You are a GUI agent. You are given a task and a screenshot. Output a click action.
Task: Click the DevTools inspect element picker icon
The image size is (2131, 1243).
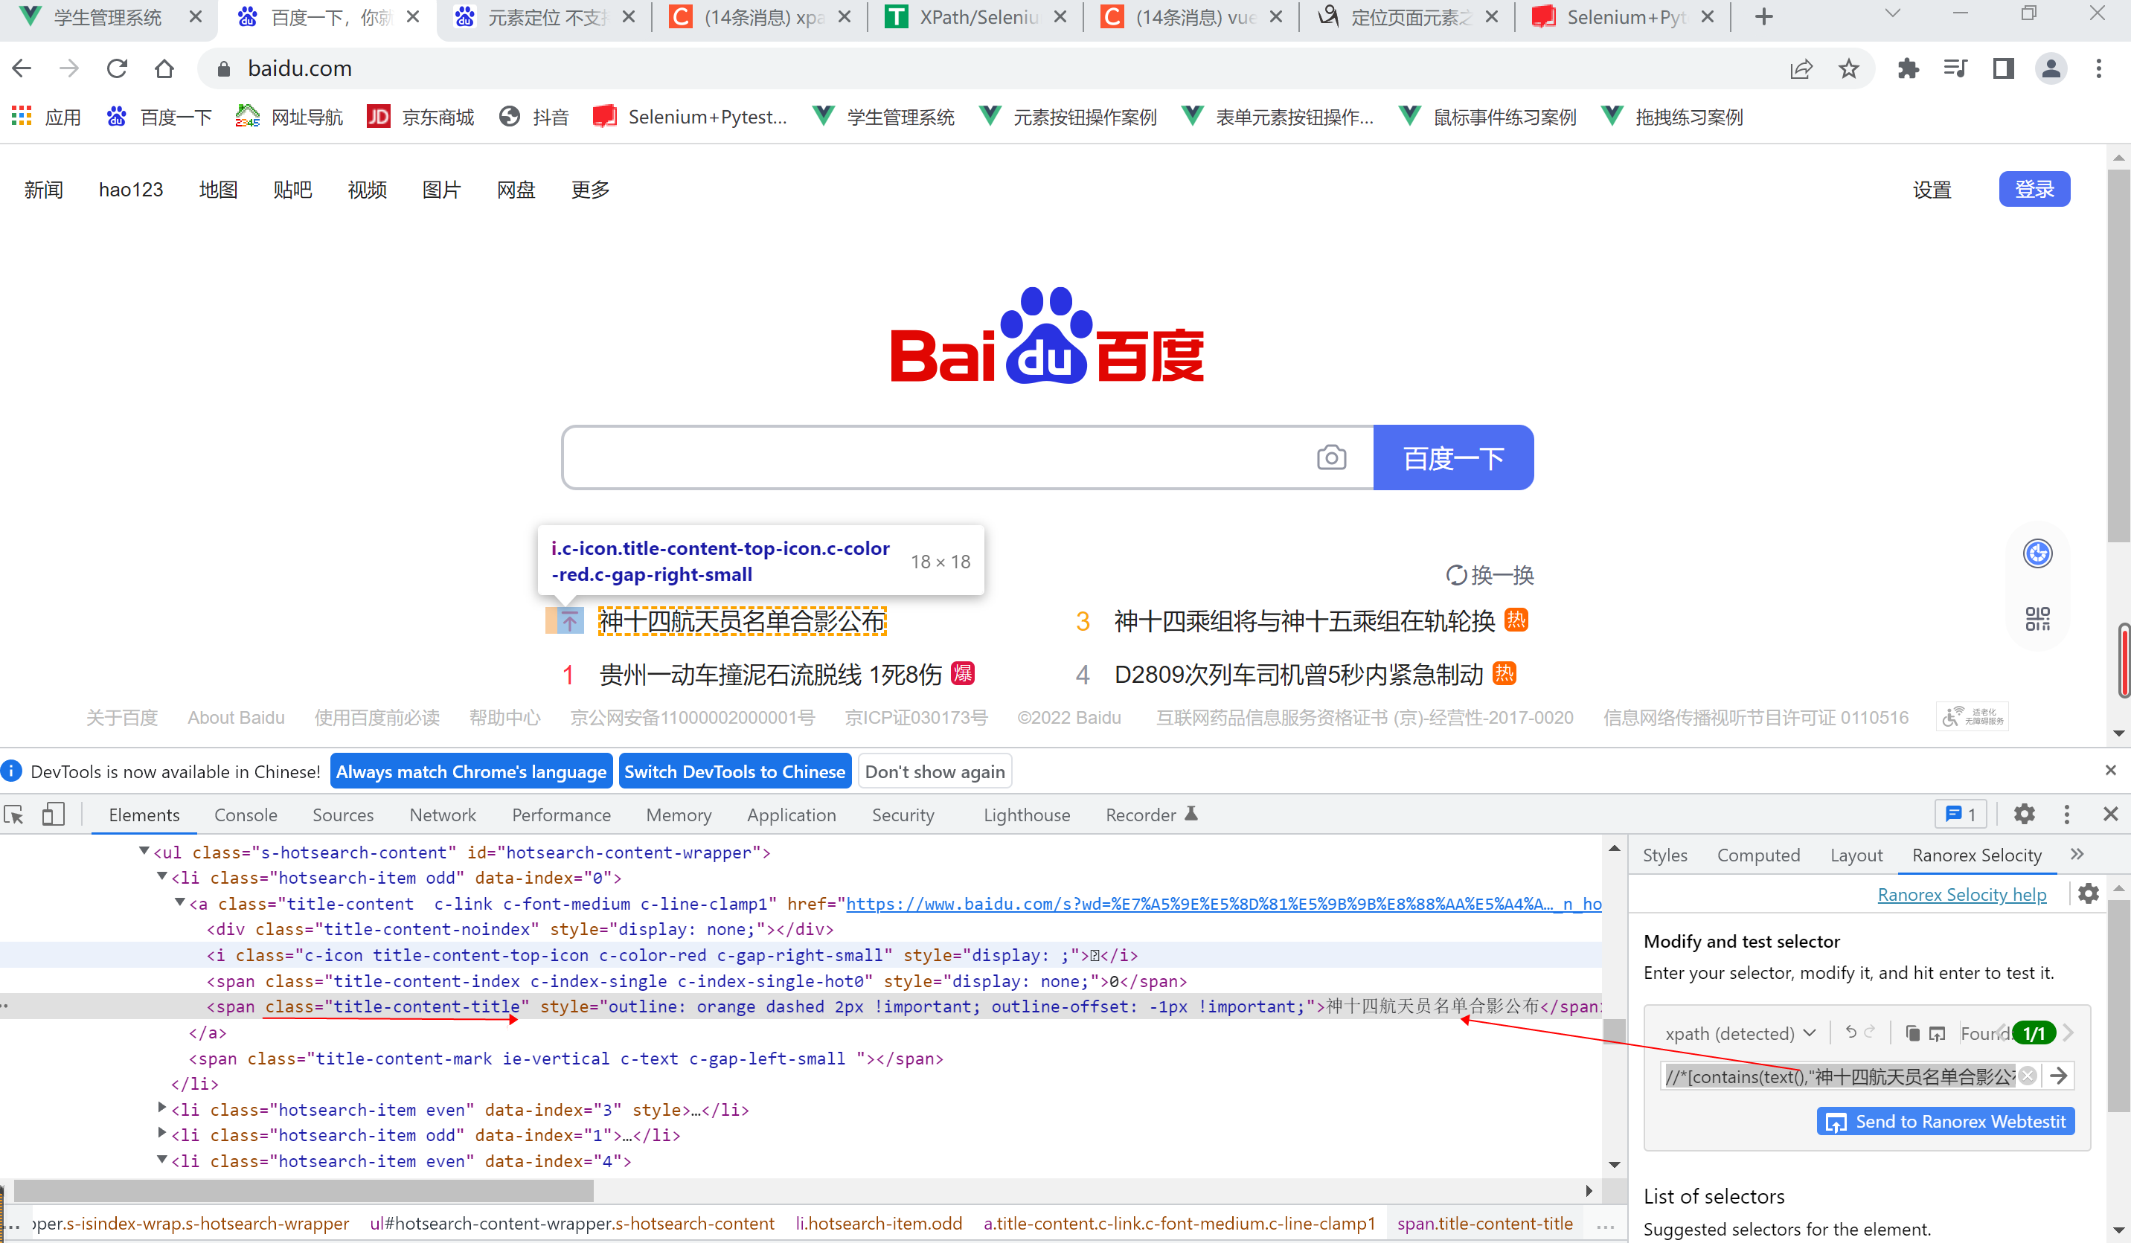point(14,815)
